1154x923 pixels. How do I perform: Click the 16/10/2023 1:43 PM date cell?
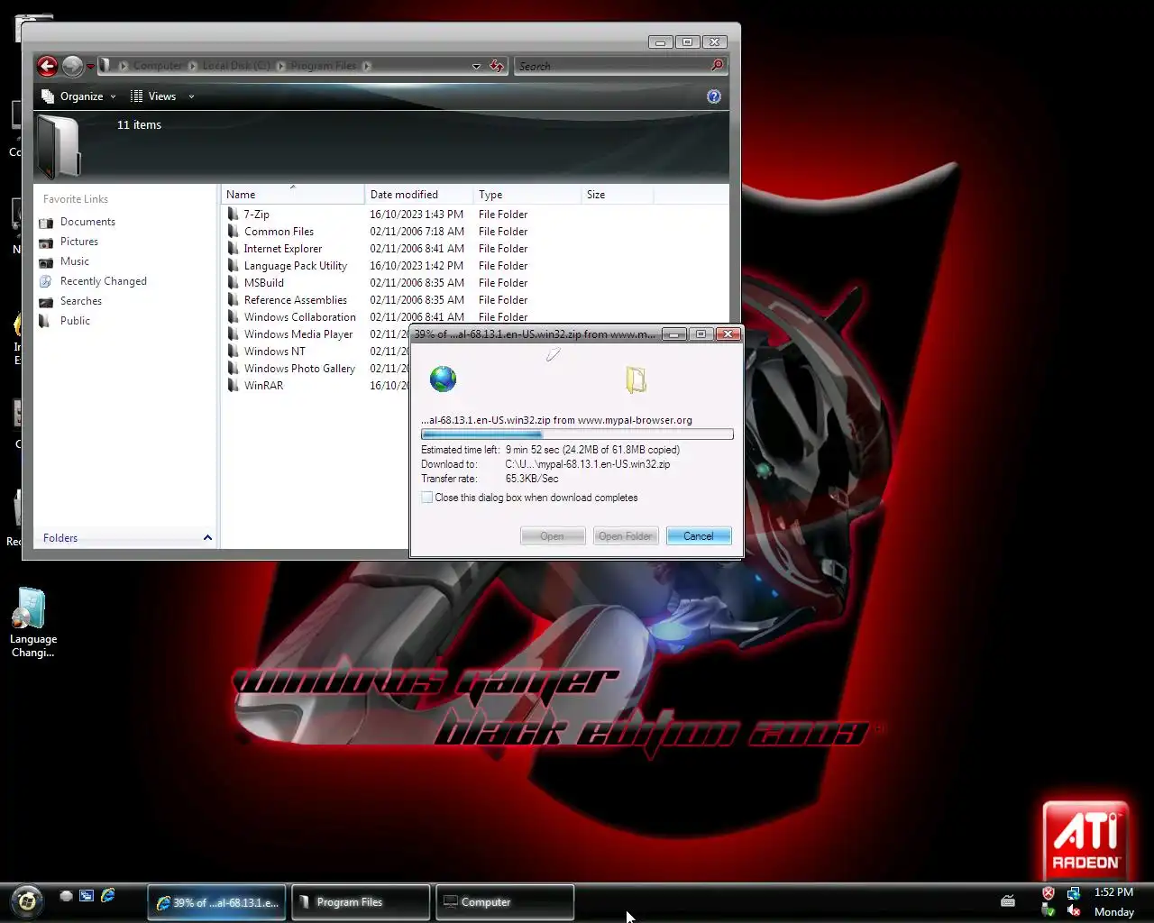click(417, 215)
